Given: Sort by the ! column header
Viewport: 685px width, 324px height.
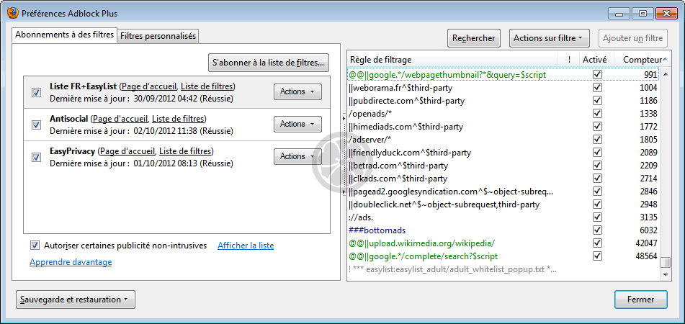Looking at the screenshot, I should (x=569, y=60).
